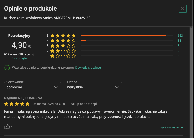The image size is (194, 138).
Task: Click the one-star rating row stars
Action: [63, 56]
